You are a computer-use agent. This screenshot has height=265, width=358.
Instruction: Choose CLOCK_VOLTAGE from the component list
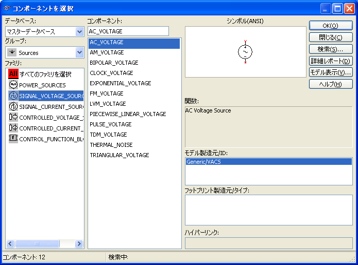point(111,73)
